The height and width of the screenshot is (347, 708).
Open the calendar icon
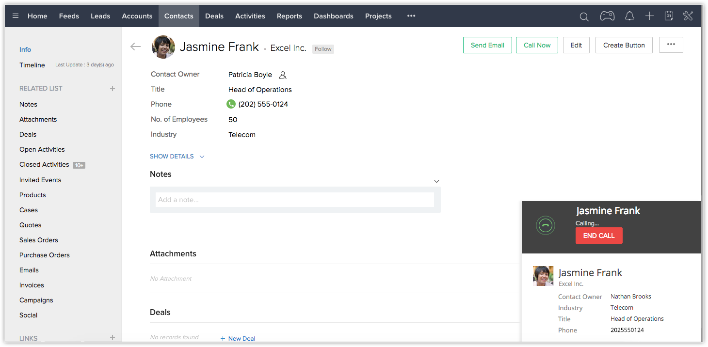click(x=669, y=16)
